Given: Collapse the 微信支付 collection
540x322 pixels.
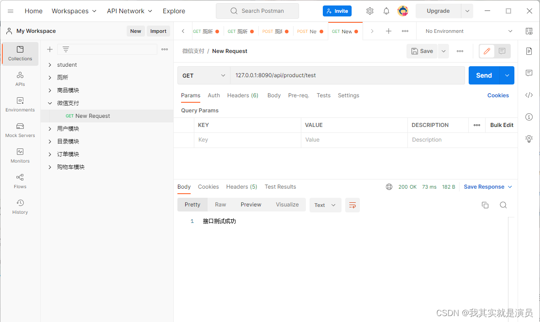Looking at the screenshot, I should pyautogui.click(x=50, y=103).
